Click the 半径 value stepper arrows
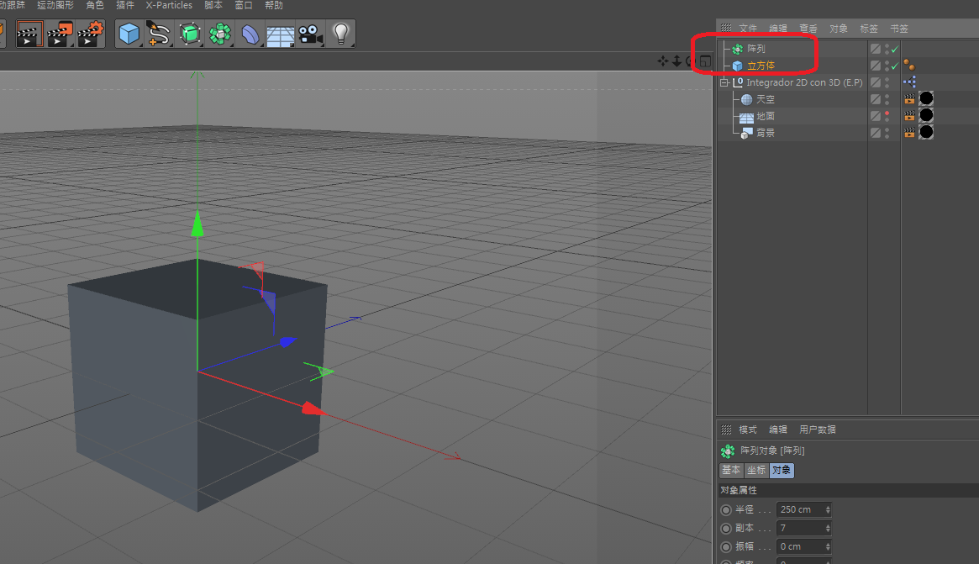 click(x=828, y=510)
